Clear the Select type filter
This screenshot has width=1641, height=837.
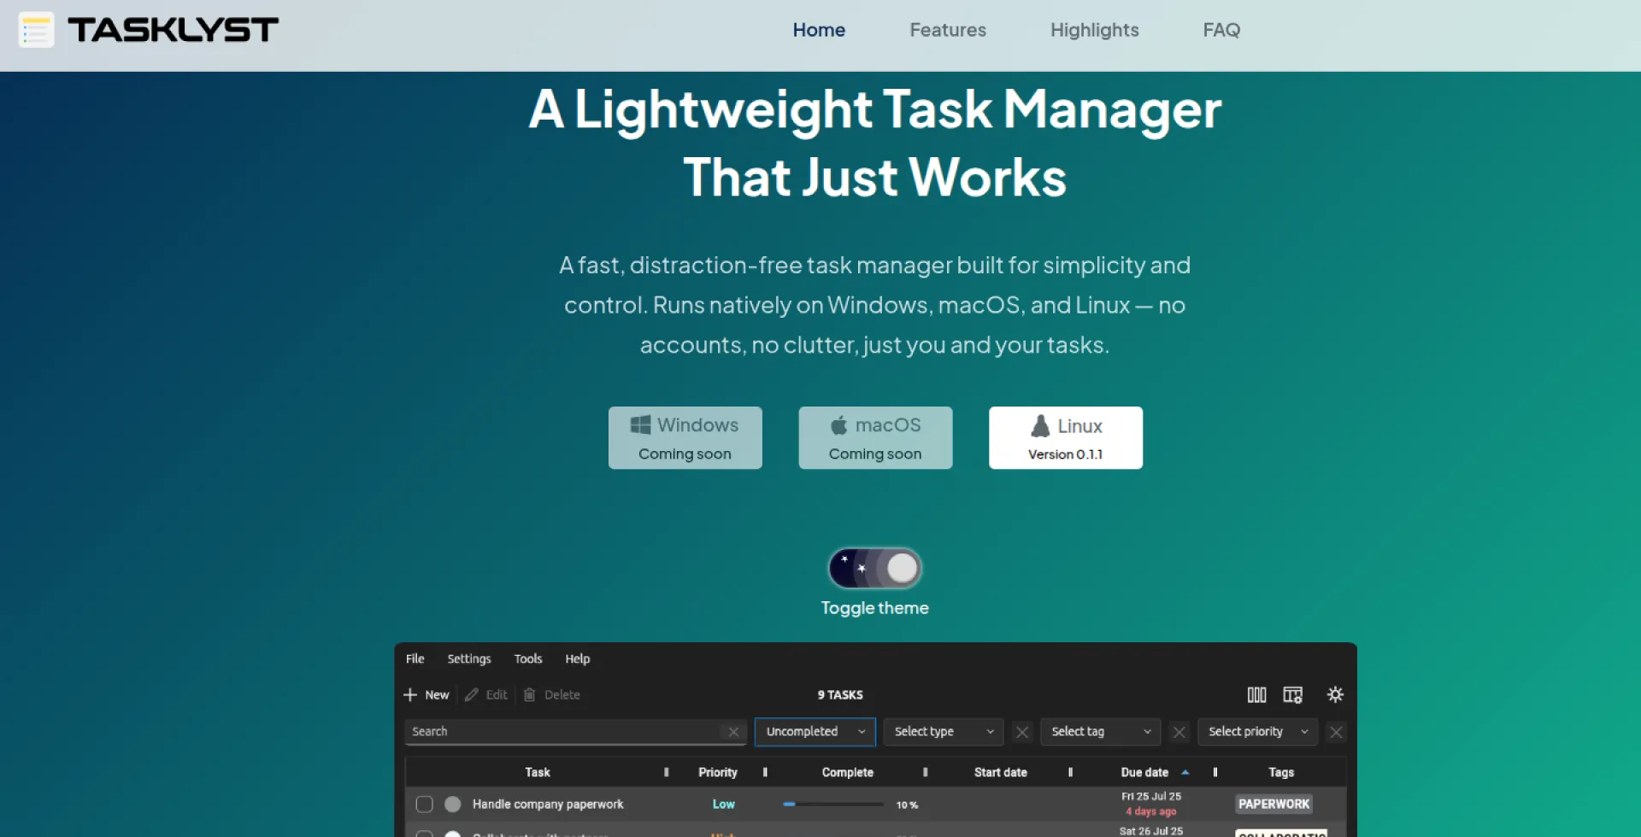click(1021, 732)
